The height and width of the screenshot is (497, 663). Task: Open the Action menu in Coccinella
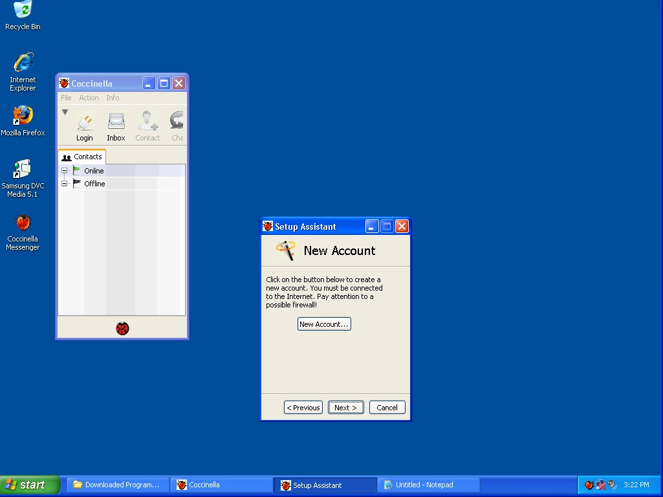[89, 98]
